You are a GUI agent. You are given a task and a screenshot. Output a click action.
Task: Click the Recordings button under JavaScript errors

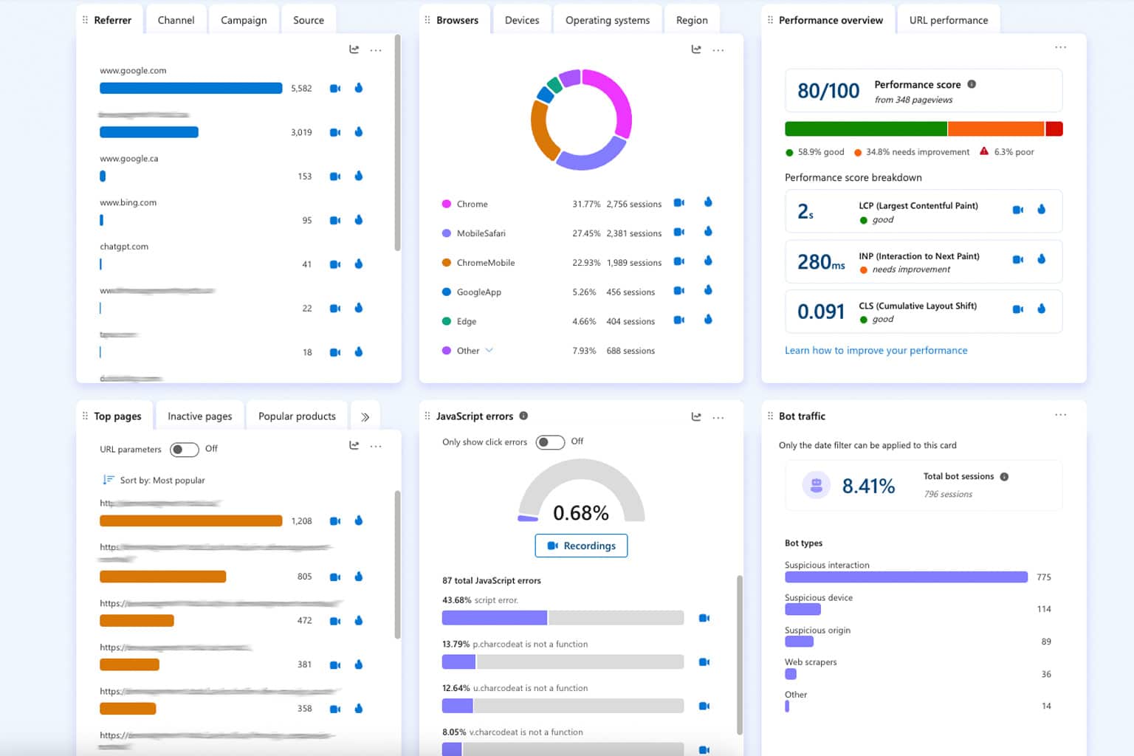coord(581,546)
